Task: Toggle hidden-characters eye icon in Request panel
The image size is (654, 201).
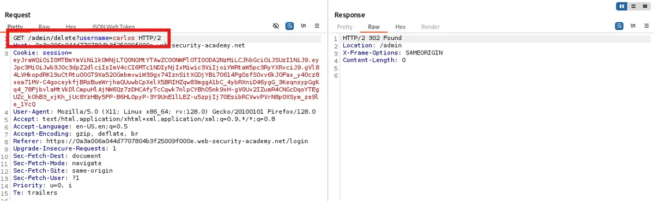Action: 276,26
